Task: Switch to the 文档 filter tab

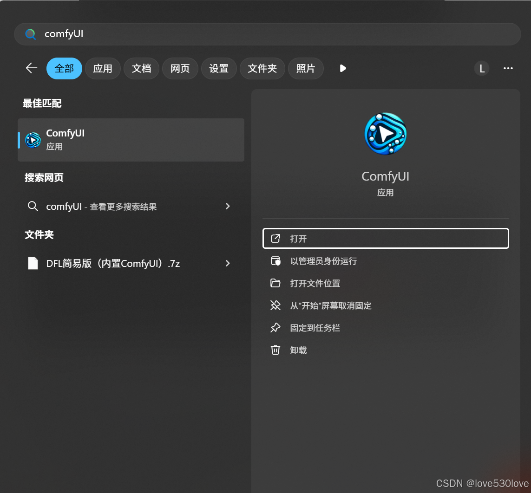Action: tap(141, 68)
